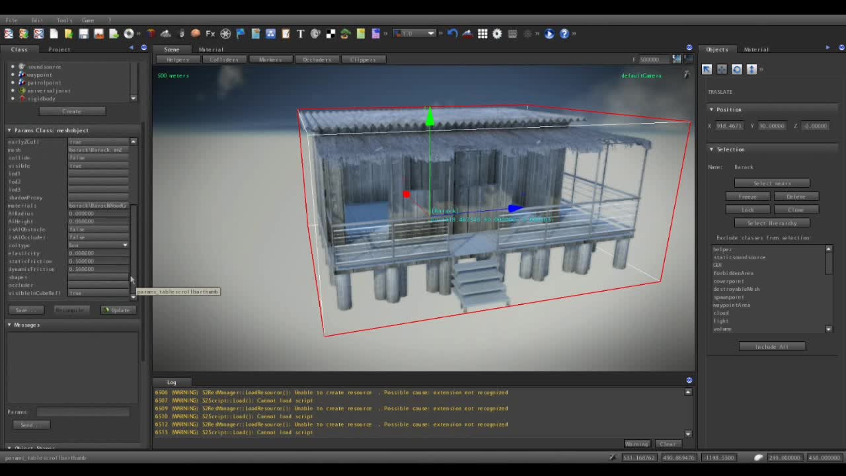
Task: Toggle the visible parameter value
Action: point(98,166)
